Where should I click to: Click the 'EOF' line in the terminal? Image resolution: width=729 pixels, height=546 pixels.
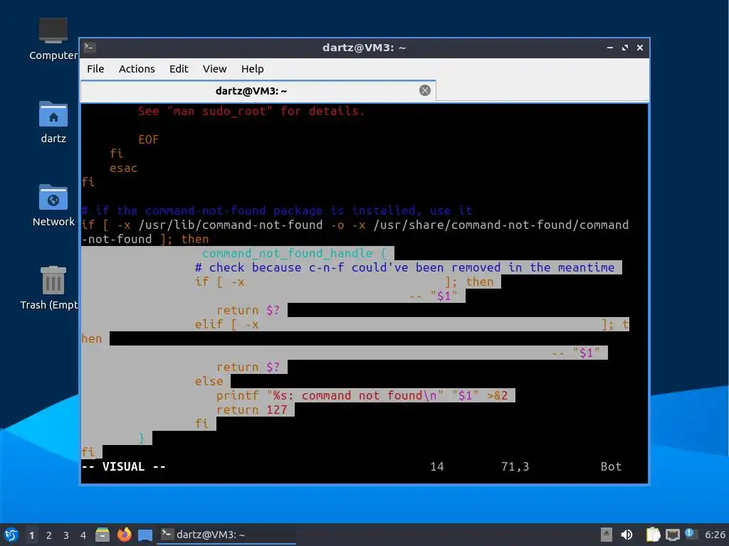click(x=148, y=139)
